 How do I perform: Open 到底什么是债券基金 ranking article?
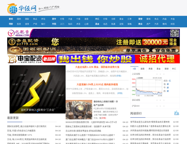[x=150, y=126]
